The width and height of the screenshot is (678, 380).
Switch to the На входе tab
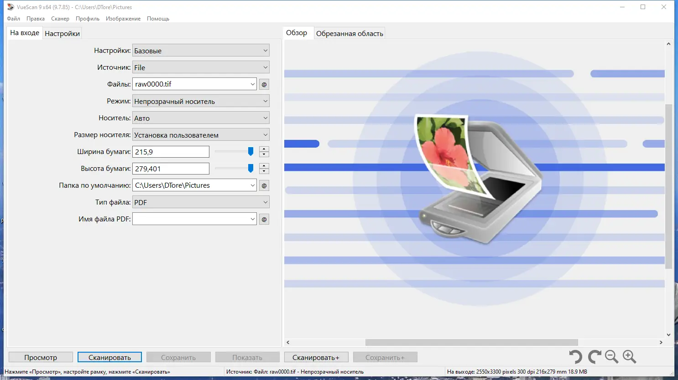coord(25,33)
